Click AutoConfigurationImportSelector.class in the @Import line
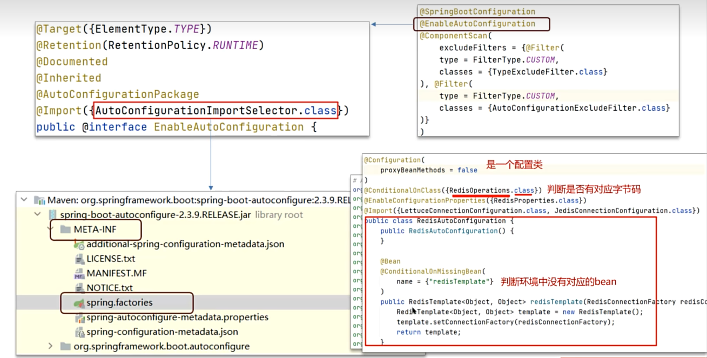The image size is (707, 358). tap(216, 111)
